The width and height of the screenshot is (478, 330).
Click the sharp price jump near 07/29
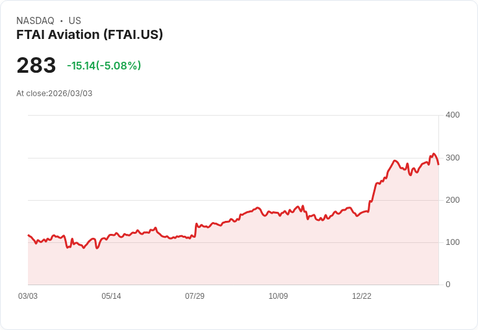pyautogui.click(x=195, y=230)
